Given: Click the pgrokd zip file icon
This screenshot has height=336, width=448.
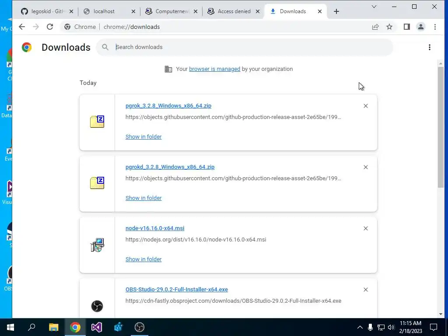Looking at the screenshot, I should [97, 183].
